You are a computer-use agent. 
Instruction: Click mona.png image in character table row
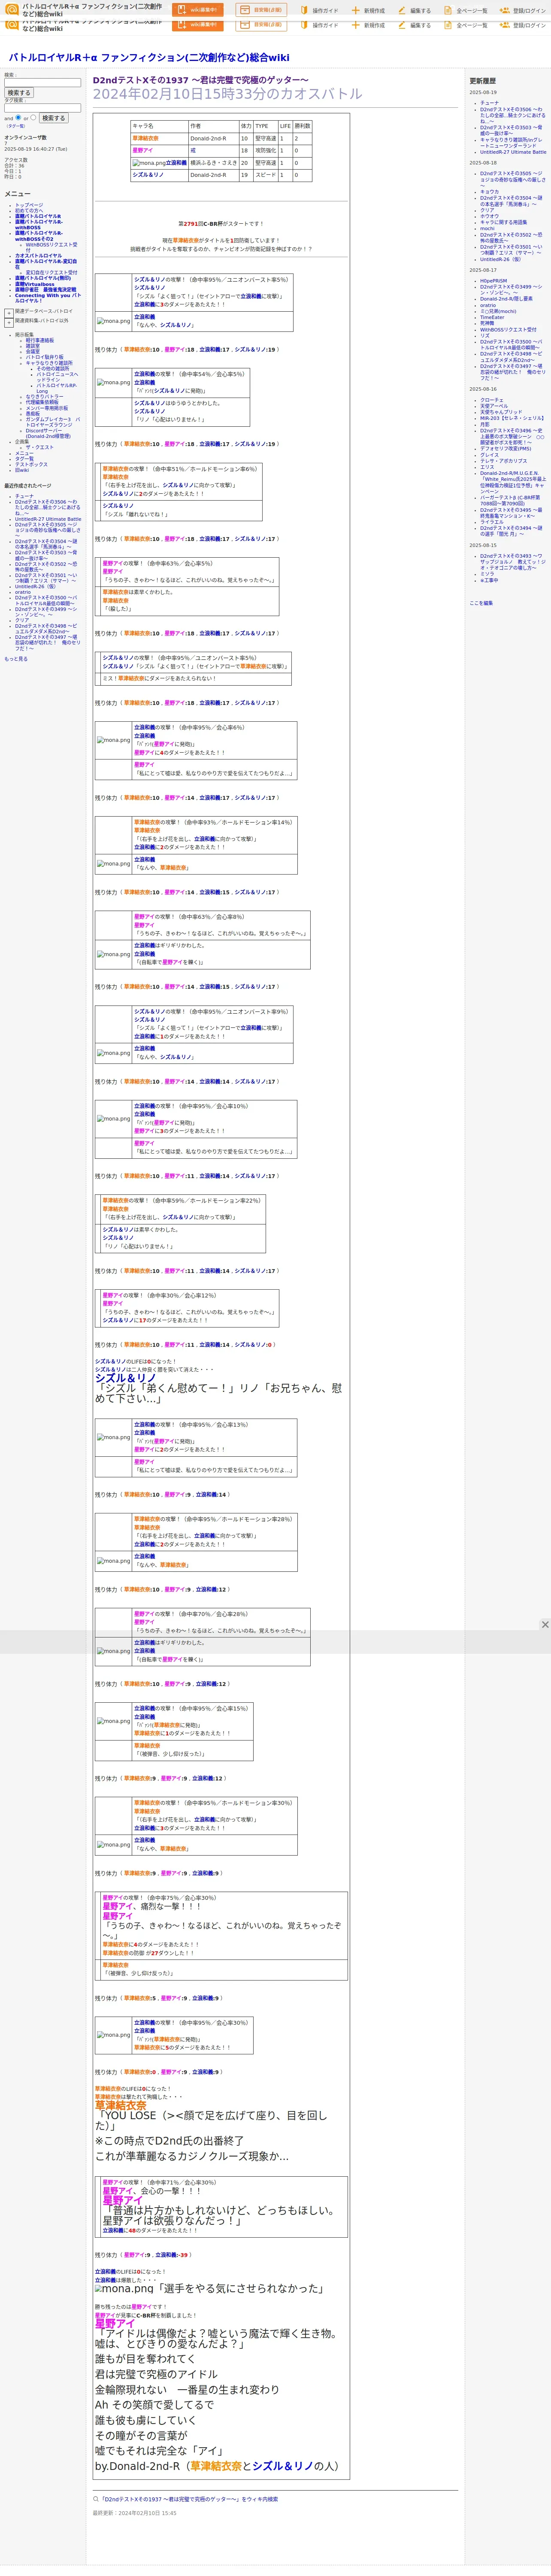(148, 163)
